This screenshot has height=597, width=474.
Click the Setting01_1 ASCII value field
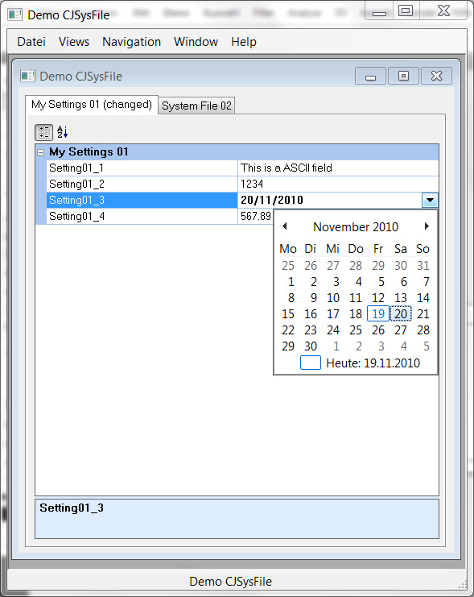[x=338, y=168]
